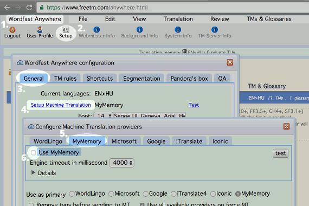The width and height of the screenshot is (309, 206).
Task: Click EN>HU row in TM & Glossary panel
Action: [x=274, y=98]
